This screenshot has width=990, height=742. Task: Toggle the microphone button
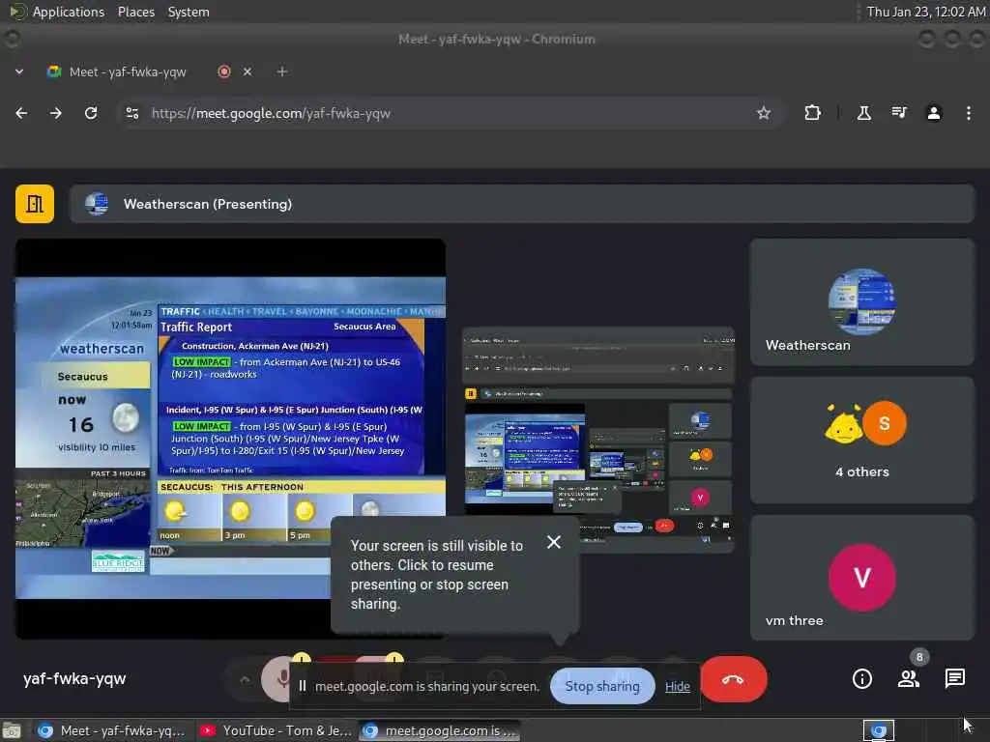coord(276,678)
